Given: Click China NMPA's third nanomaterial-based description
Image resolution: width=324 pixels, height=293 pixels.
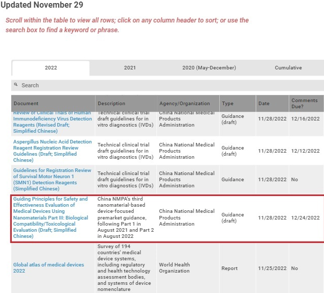Looking at the screenshot, I should coord(126,217).
